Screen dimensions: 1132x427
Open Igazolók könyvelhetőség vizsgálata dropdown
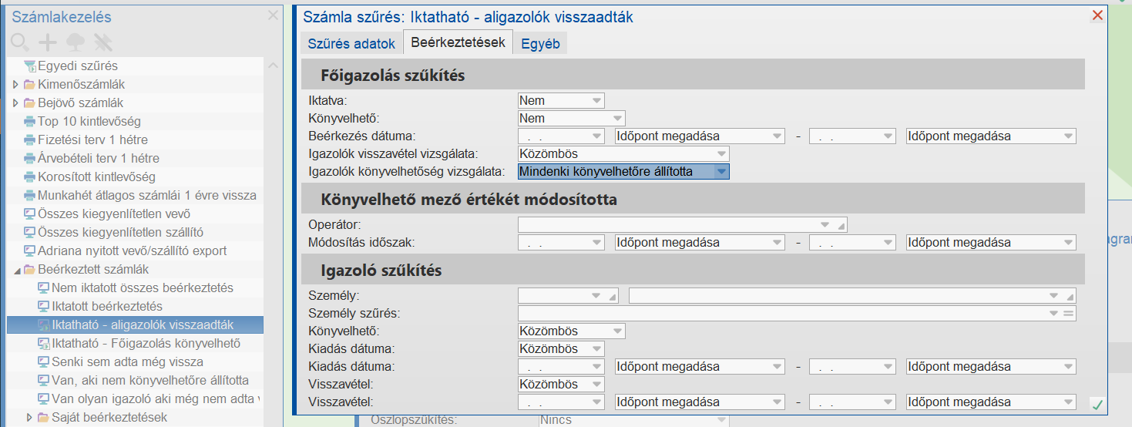[721, 172]
